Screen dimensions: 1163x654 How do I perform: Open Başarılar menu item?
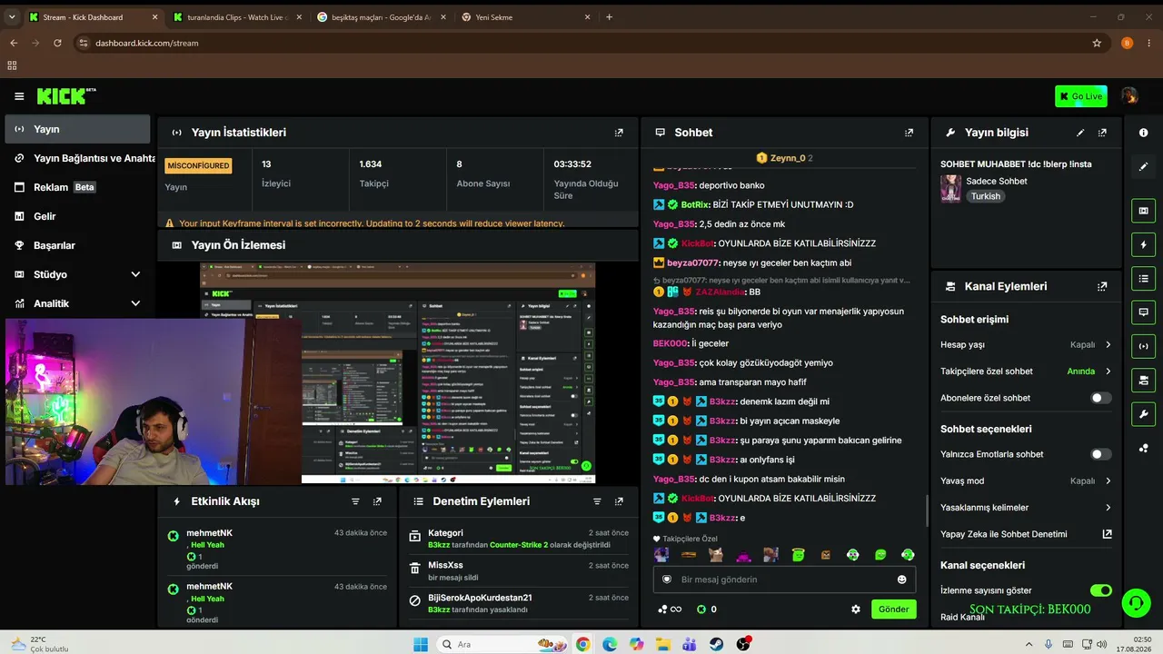click(77, 245)
